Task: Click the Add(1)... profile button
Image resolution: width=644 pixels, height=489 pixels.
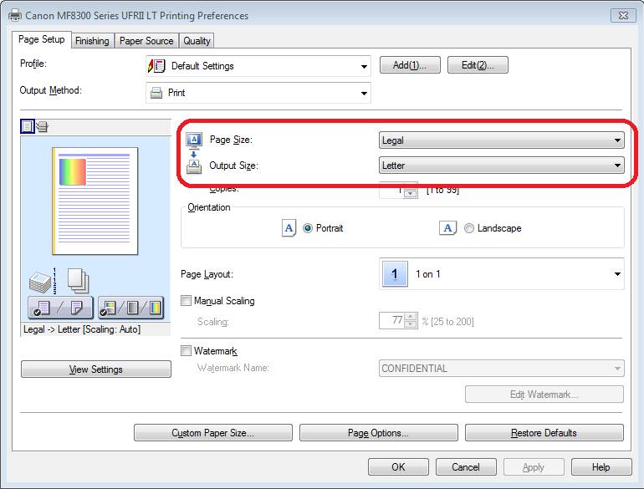Action: pyautogui.click(x=410, y=65)
